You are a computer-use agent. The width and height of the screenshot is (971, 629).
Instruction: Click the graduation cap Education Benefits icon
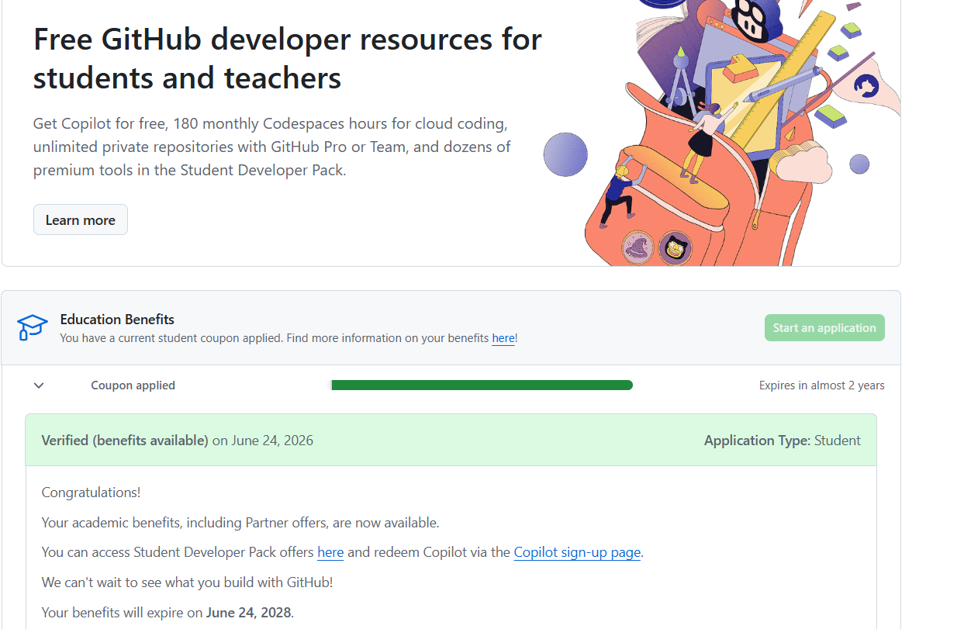click(33, 327)
